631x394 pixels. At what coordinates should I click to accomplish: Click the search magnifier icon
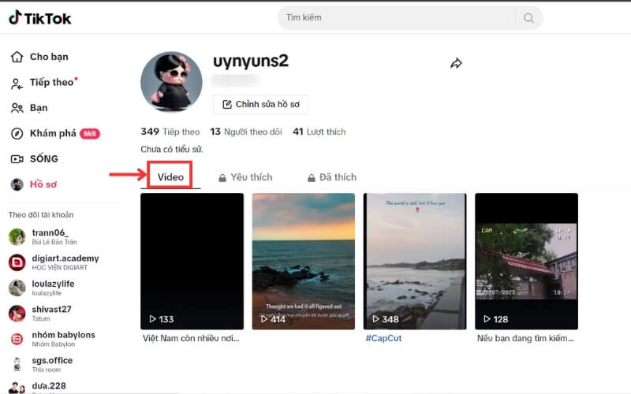pyautogui.click(x=528, y=17)
